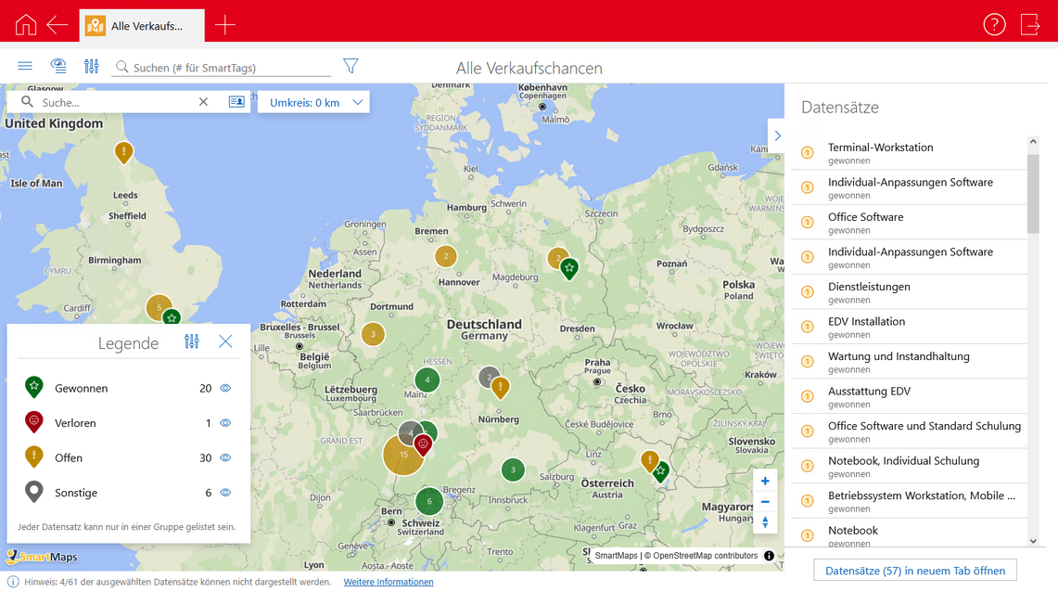The width and height of the screenshot is (1058, 592).
Task: Open the contact card icon in the map search bar
Action: click(x=236, y=102)
